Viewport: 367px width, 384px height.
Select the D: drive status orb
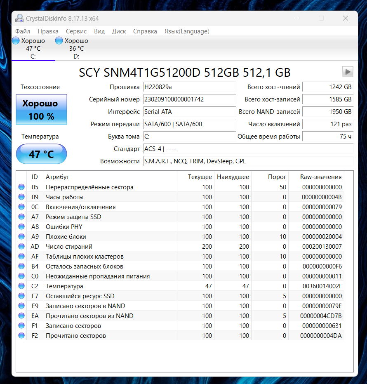(59, 40)
